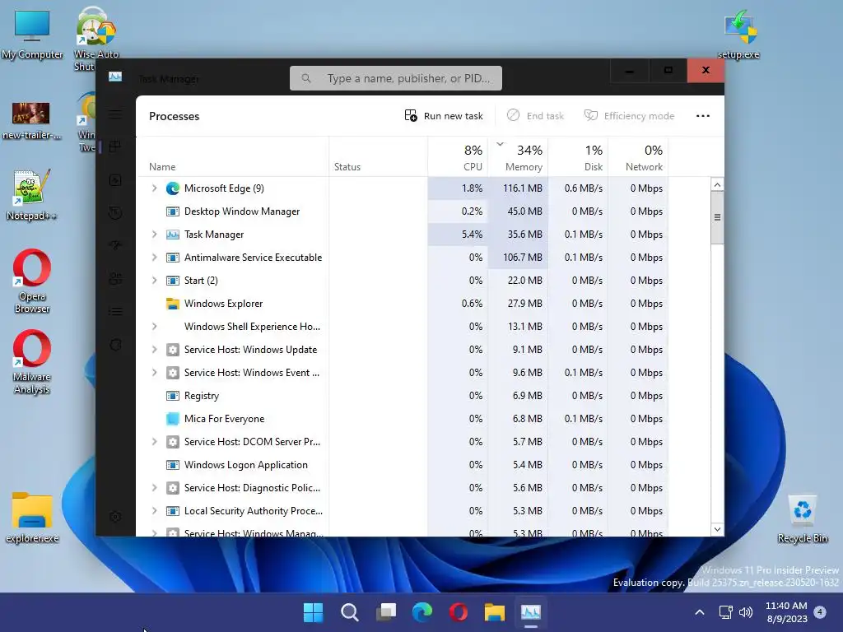Open Task Manager Settings gear

[x=115, y=517]
